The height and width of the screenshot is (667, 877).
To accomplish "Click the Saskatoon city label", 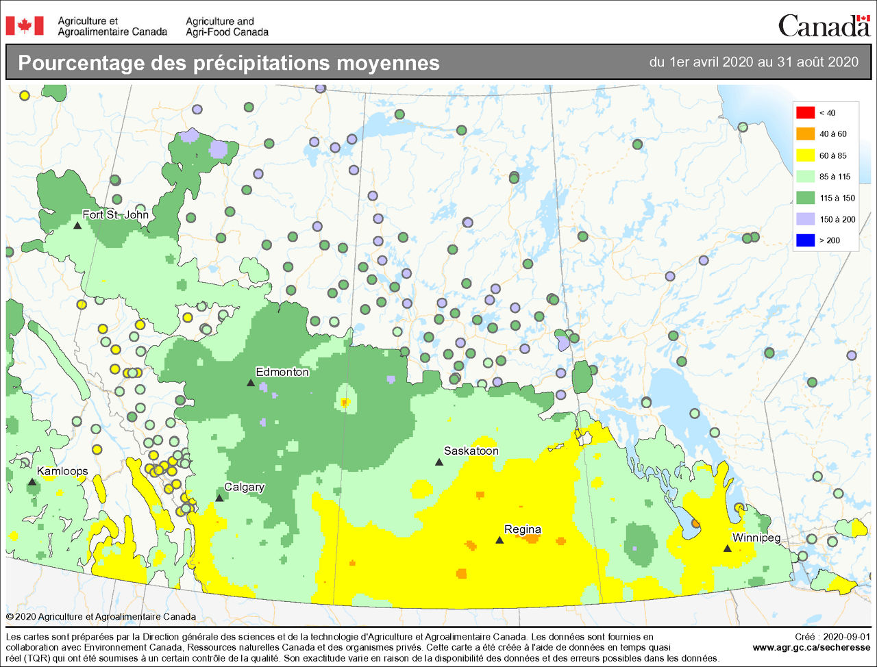I will point(471,451).
